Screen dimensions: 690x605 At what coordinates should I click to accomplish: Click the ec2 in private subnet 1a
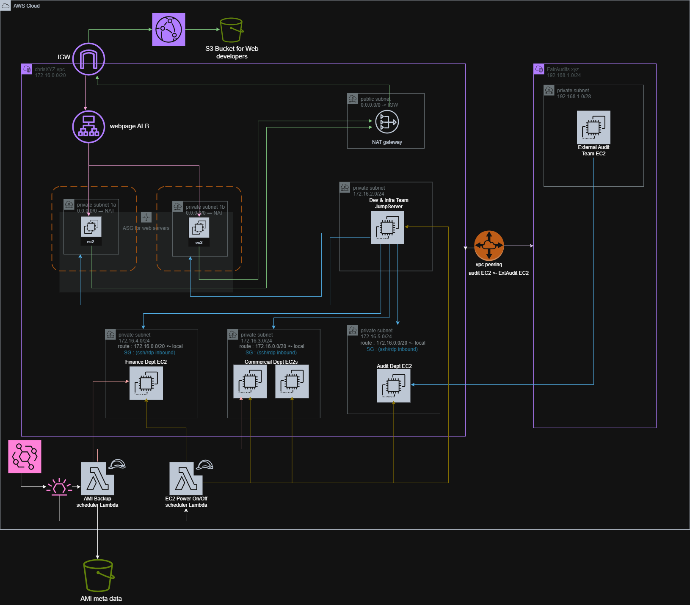point(91,227)
